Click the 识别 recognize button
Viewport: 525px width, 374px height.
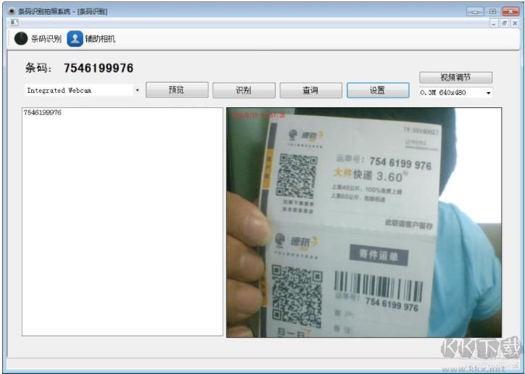click(x=244, y=91)
